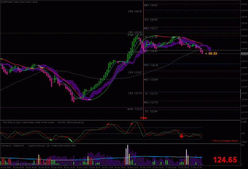
Task: Click the yLow: 122.53 label
Action: (135, 109)
